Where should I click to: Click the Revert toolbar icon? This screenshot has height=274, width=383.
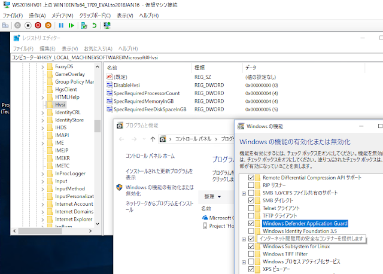[x=95, y=25]
